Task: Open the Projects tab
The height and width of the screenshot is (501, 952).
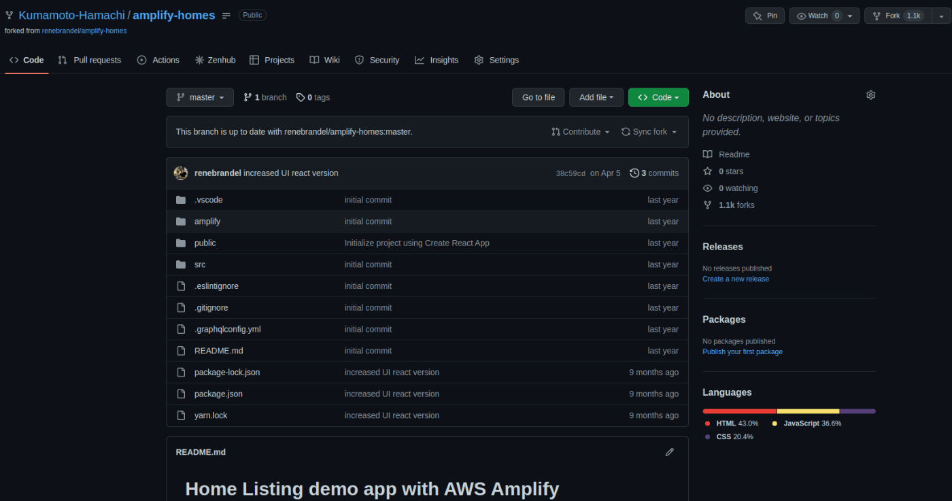Action: 272,60
